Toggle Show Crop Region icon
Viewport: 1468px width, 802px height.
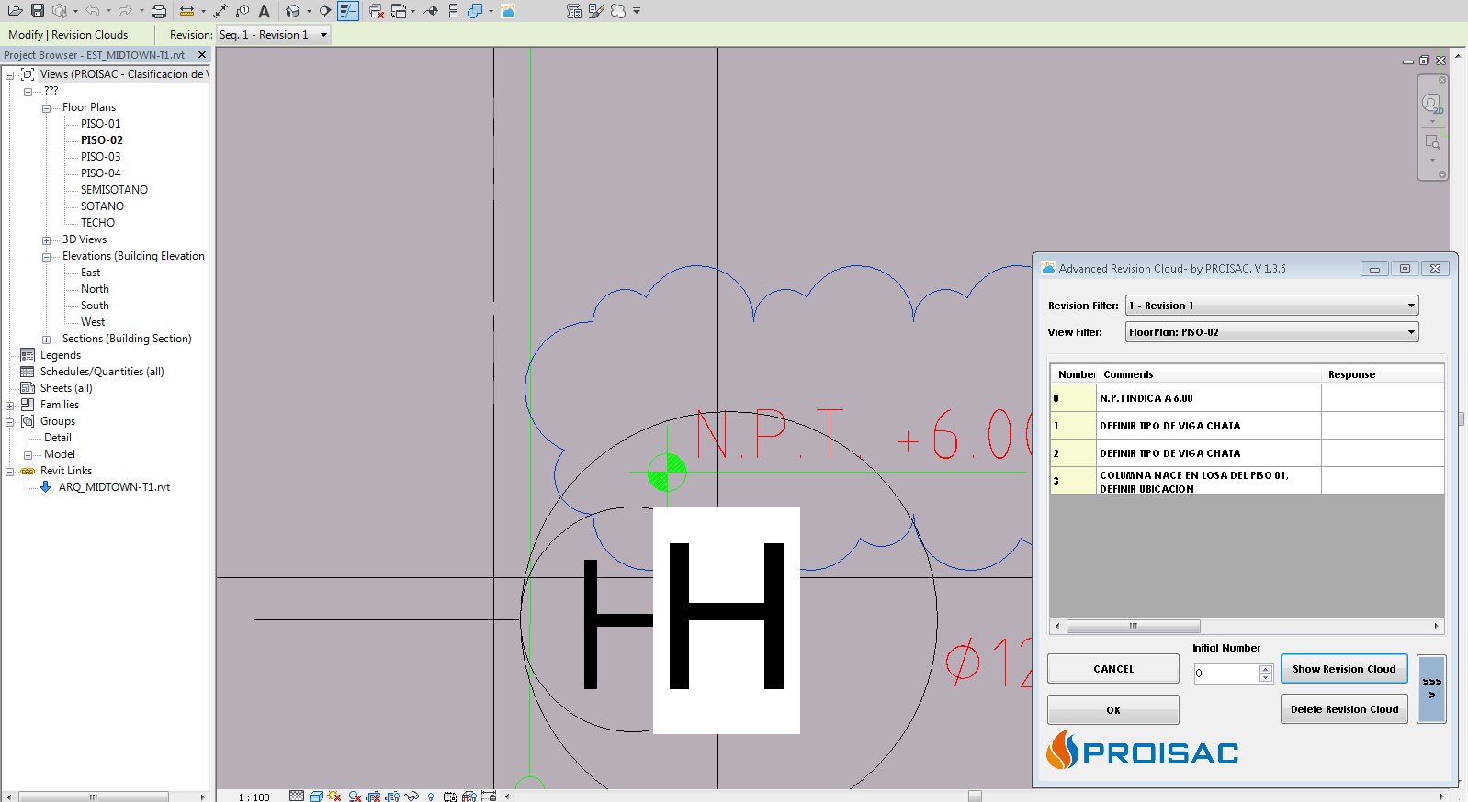click(x=392, y=796)
